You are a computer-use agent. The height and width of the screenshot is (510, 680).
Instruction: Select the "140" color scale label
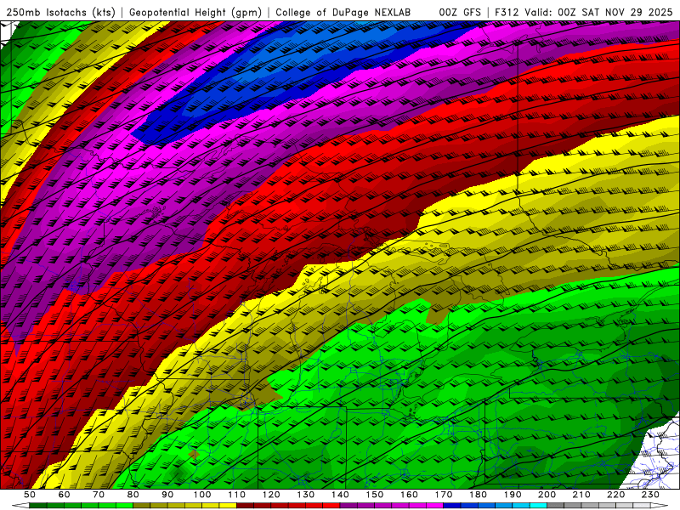click(x=340, y=495)
